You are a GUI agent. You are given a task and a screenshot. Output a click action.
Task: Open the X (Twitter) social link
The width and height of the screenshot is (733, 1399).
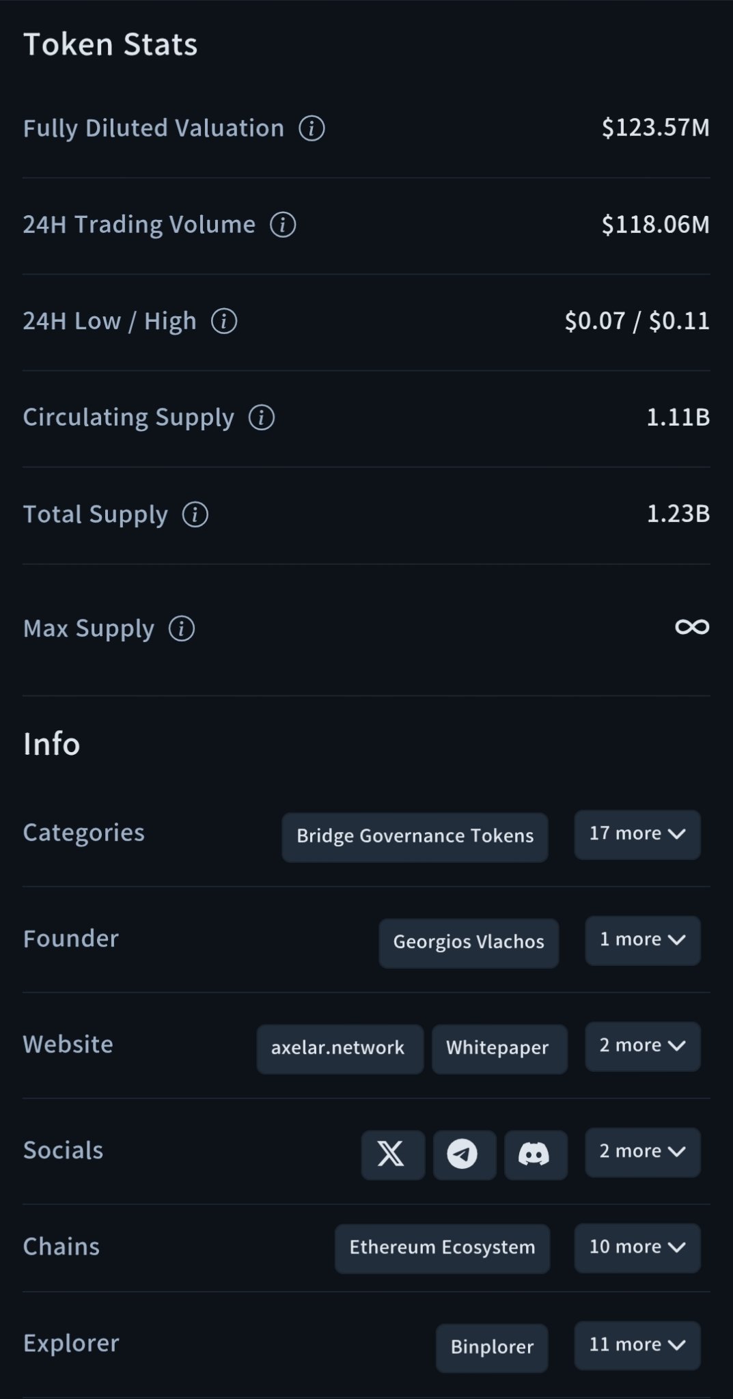[392, 1154]
